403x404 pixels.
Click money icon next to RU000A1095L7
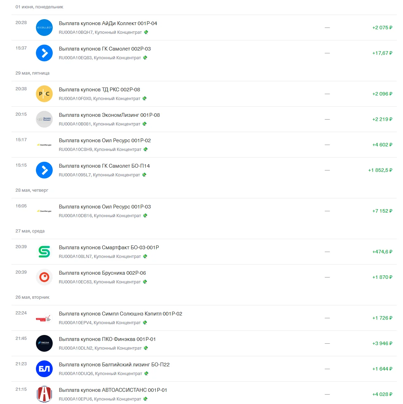144,175
